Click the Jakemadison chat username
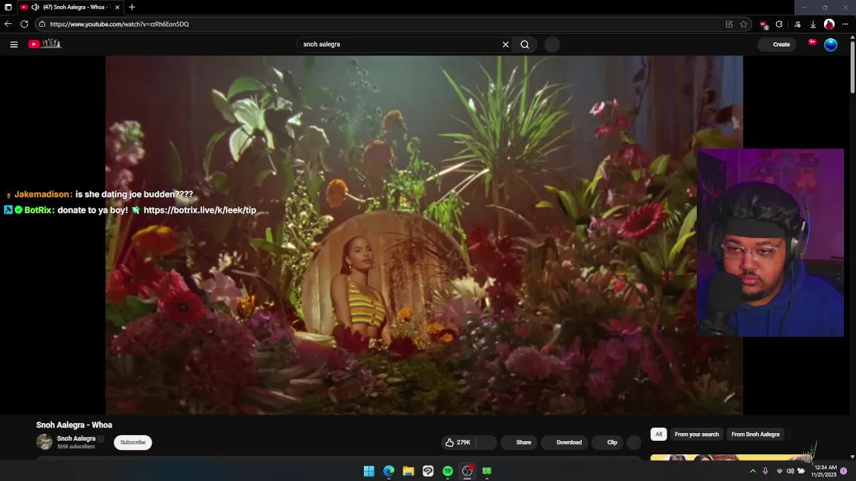This screenshot has height=481, width=856. [x=43, y=194]
